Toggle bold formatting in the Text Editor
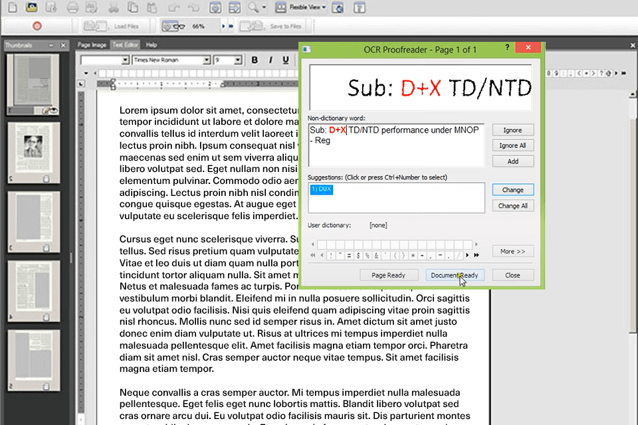638x425 pixels. [x=255, y=60]
